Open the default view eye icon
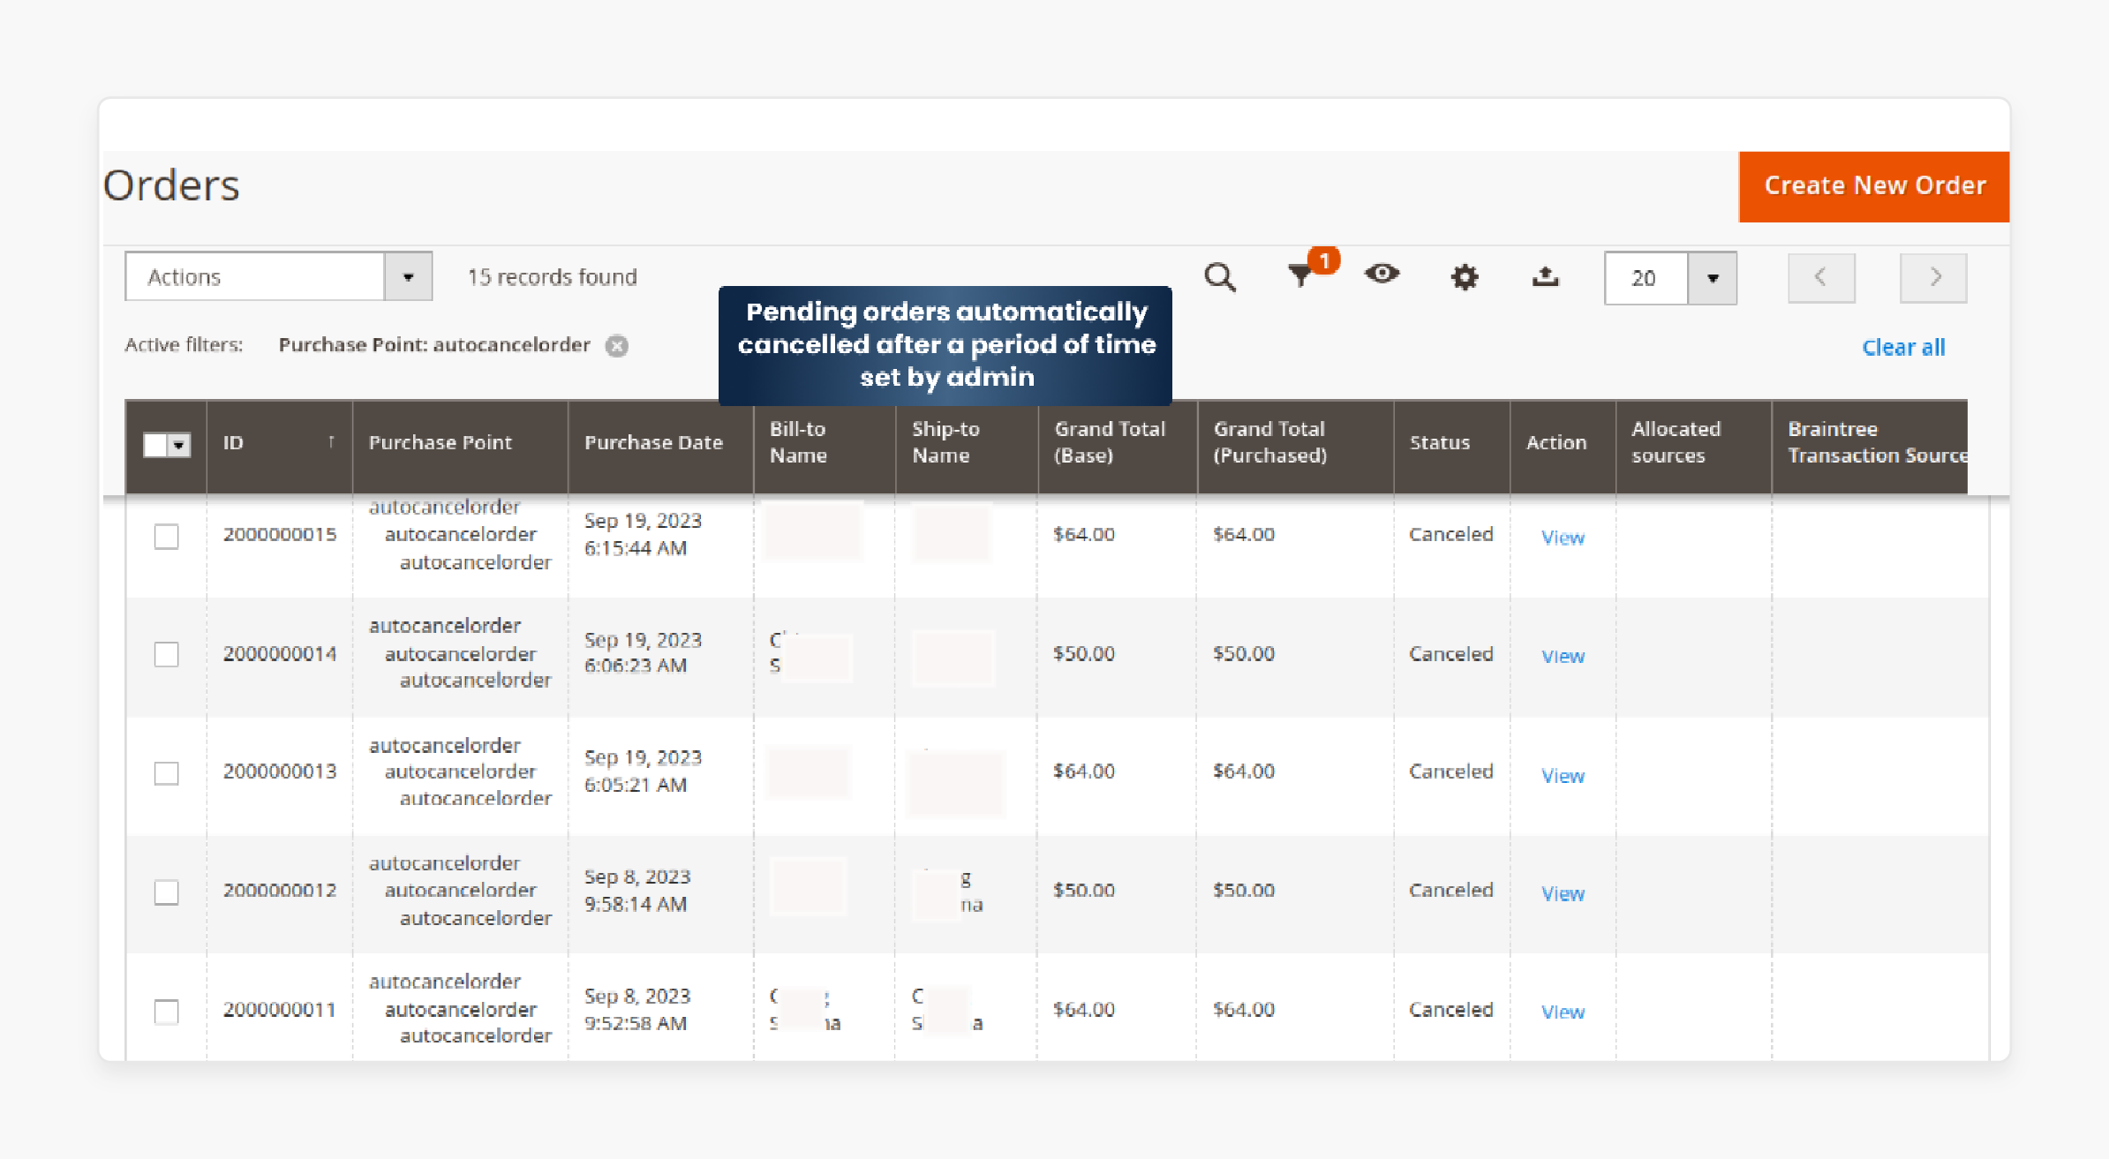 pos(1382,275)
